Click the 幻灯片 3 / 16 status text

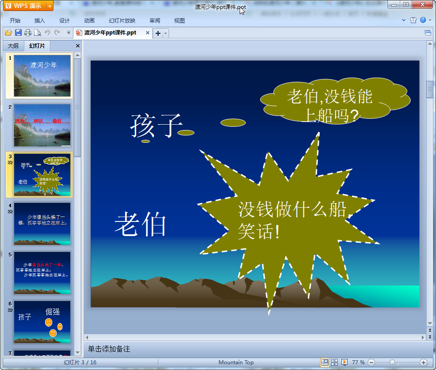pos(80,362)
